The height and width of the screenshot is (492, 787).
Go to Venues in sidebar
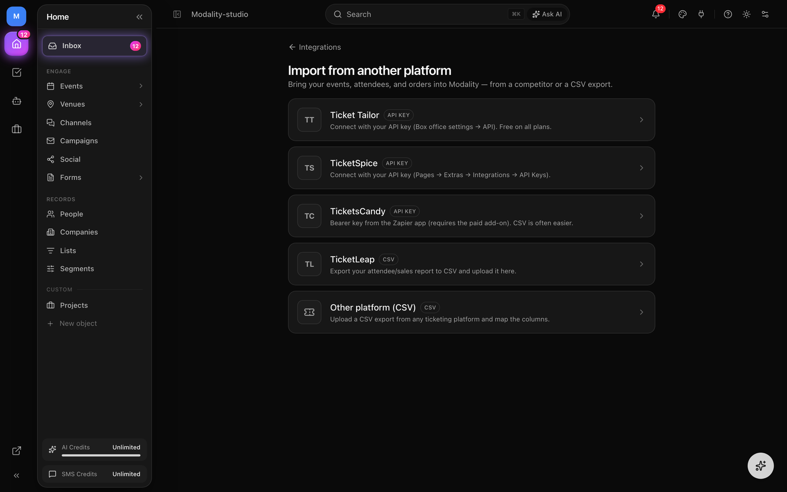[x=94, y=104]
